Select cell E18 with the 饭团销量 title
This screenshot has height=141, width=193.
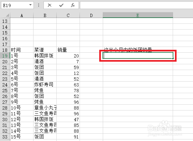(138, 50)
